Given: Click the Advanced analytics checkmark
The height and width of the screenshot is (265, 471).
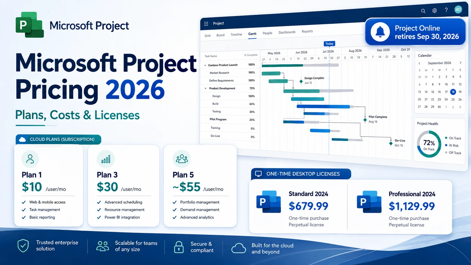Looking at the screenshot, I should pos(175,217).
